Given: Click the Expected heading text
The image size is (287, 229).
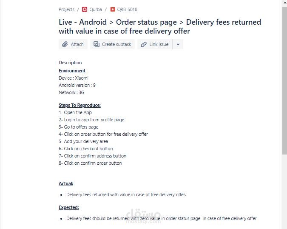Looking at the screenshot, I should [x=68, y=207].
